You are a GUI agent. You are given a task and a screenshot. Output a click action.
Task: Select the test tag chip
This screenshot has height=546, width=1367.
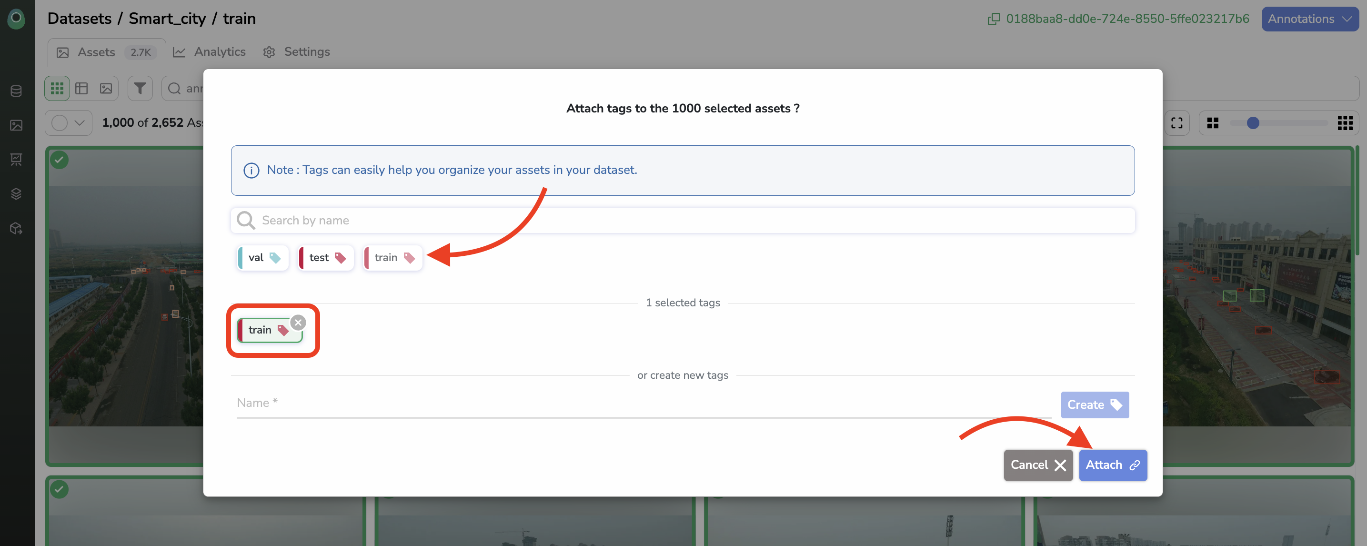(x=326, y=258)
